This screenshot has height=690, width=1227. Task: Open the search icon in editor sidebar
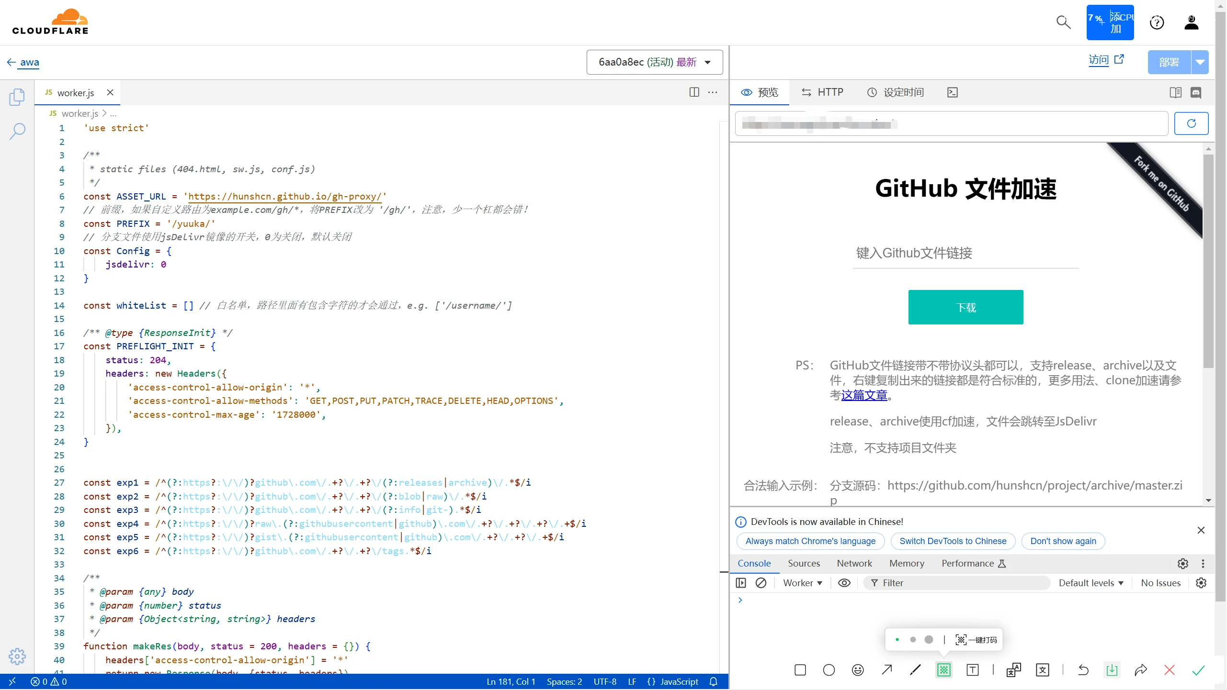[x=17, y=131]
